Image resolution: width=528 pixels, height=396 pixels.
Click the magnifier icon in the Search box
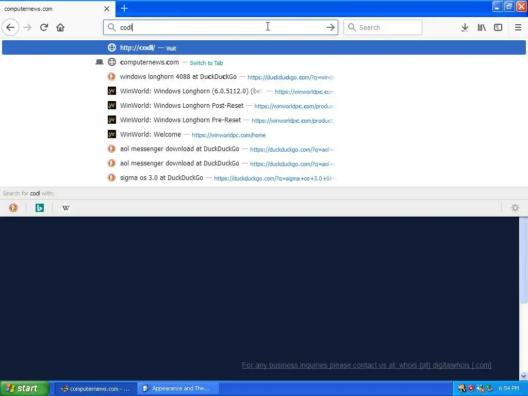tap(352, 27)
